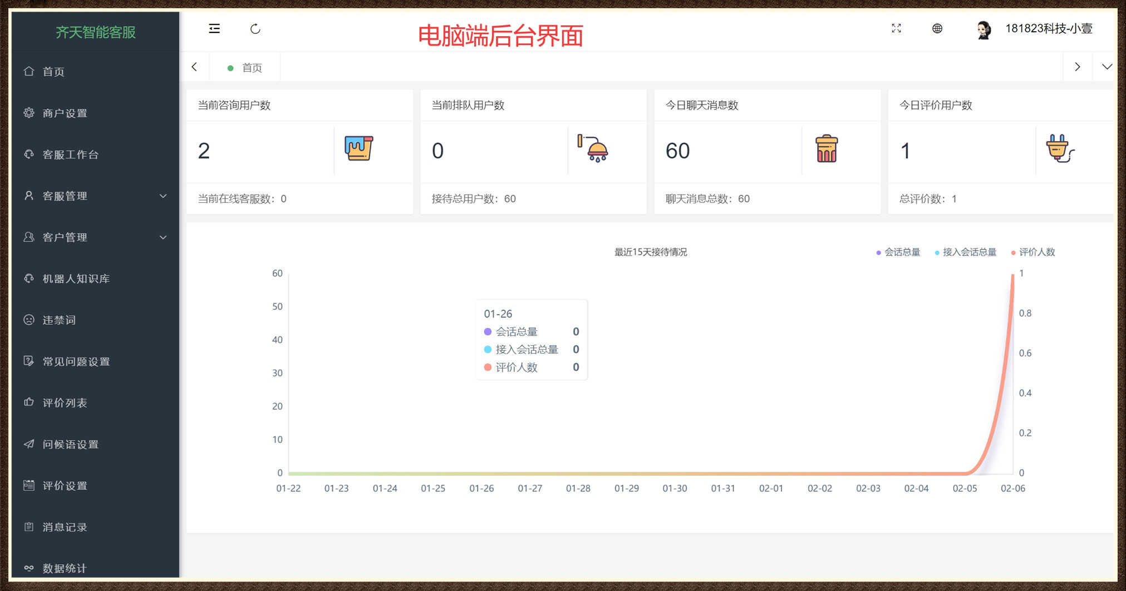The width and height of the screenshot is (1126, 591).
Task: Click the 客户管理 user icon
Action: pyautogui.click(x=29, y=237)
